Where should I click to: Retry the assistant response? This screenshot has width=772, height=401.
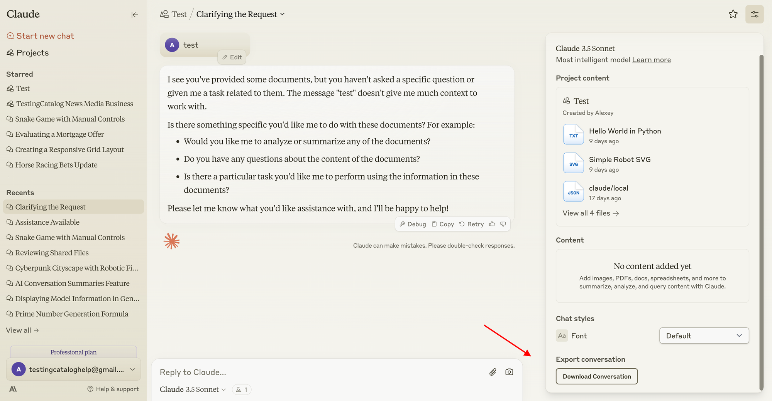click(x=471, y=224)
